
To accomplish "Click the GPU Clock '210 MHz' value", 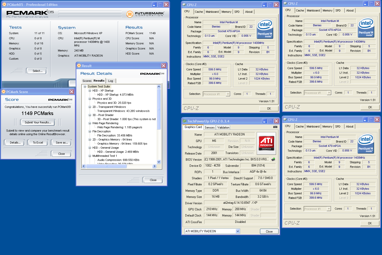I will [x=212, y=209].
